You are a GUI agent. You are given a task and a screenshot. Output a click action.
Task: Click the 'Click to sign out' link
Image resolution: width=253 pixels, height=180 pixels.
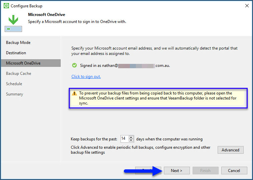[86, 77]
